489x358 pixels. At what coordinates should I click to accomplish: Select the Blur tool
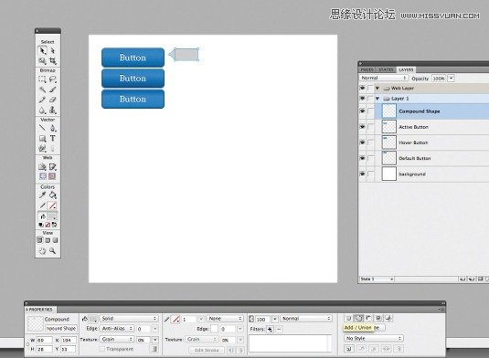coord(42,110)
